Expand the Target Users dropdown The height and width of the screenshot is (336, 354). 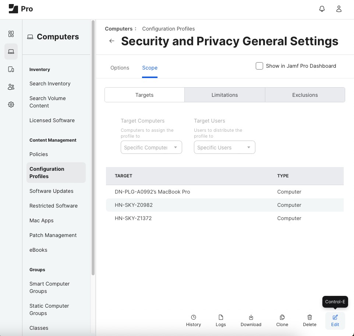tap(224, 148)
